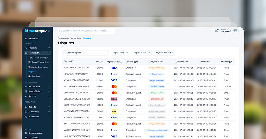This screenshot has width=266, height=139.
Task: Click the Partner area icon
Action: (x=26, y=87)
